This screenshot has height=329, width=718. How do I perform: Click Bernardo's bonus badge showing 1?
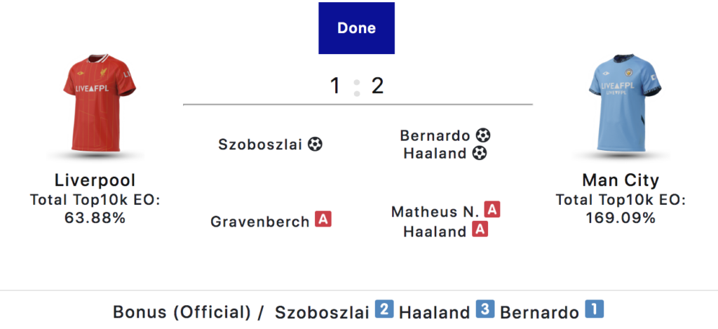[x=594, y=309]
